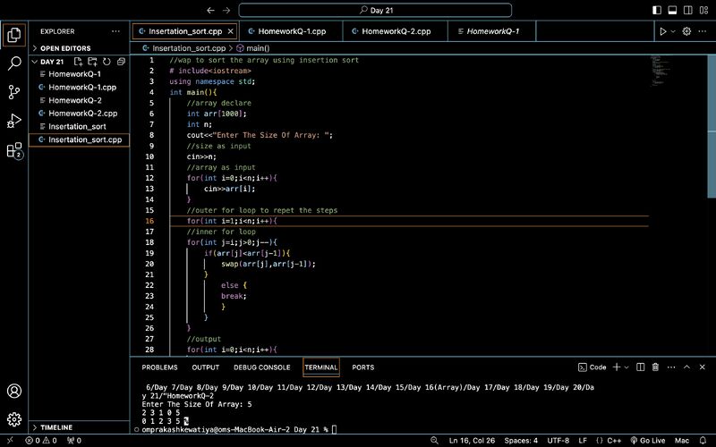Toggle bottom panel visibility
This screenshot has width=716, height=447.
(x=672, y=10)
